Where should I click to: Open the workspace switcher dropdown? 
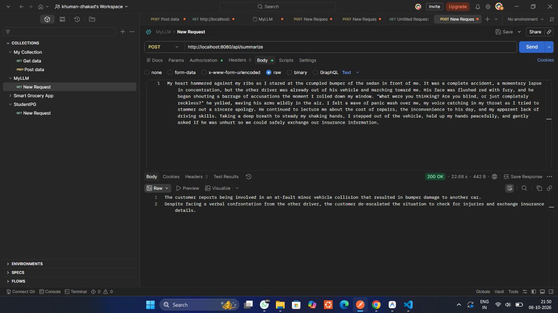click(x=91, y=6)
